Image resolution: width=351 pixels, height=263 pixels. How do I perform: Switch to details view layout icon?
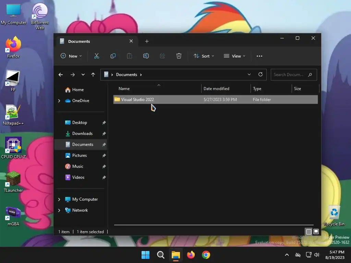coord(309,231)
